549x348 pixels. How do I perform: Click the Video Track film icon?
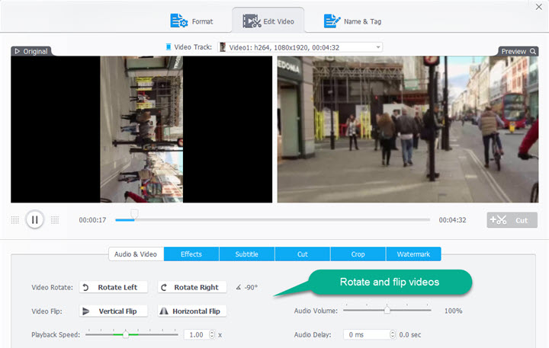coord(169,46)
